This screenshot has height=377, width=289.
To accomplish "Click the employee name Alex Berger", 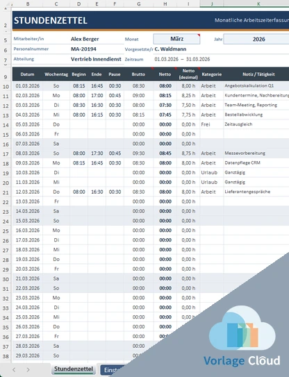I will point(85,39).
